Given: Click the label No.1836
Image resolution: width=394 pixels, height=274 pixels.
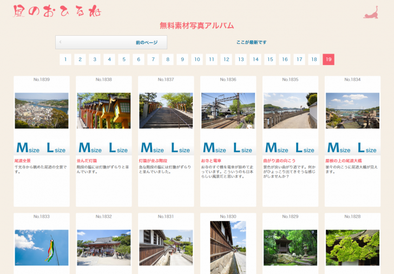Looking at the screenshot, I should [228, 80].
